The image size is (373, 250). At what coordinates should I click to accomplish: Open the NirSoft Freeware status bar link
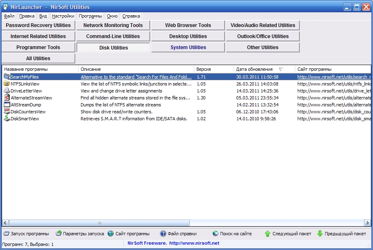pos(173,243)
